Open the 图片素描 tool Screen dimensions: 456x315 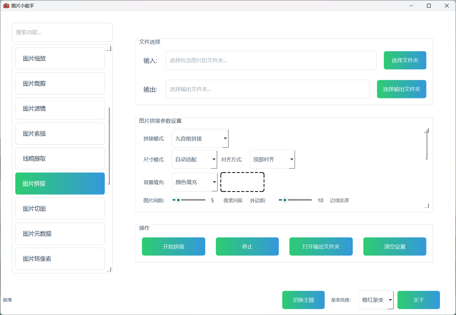(x=60, y=133)
